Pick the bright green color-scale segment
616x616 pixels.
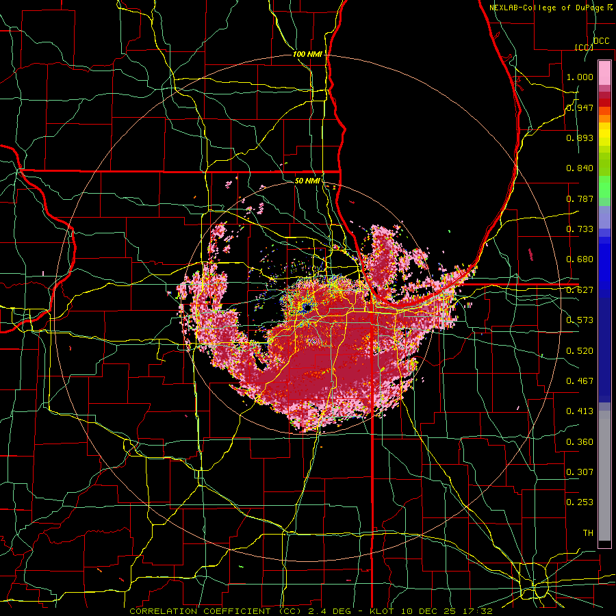click(x=604, y=187)
